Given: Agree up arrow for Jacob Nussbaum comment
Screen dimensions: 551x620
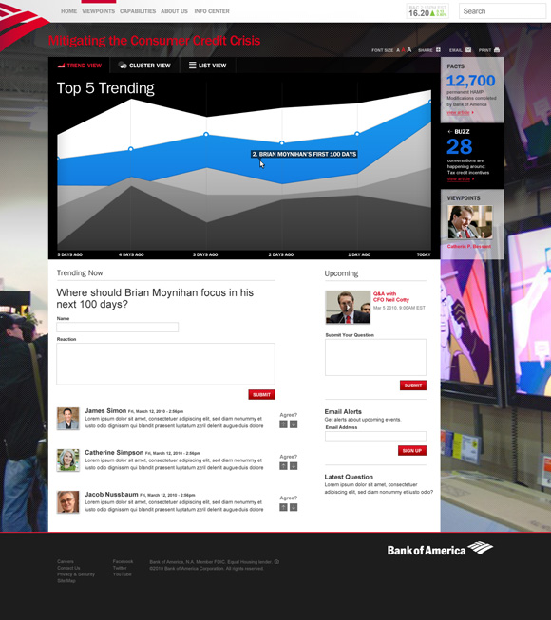Looking at the screenshot, I should pos(283,507).
